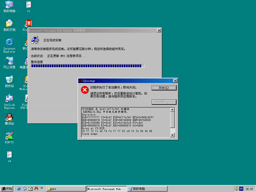Screen dimensions: 256x192
Task: Click the 详细资料(D)>> button
Action: 164,102
